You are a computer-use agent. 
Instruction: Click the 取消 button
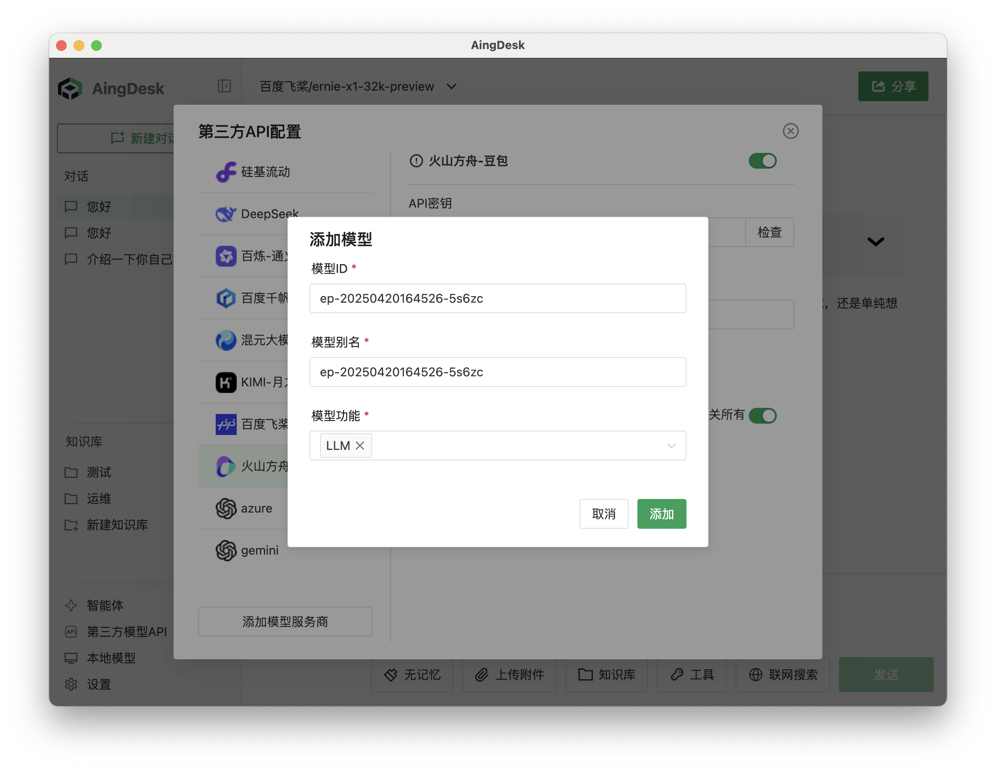603,513
